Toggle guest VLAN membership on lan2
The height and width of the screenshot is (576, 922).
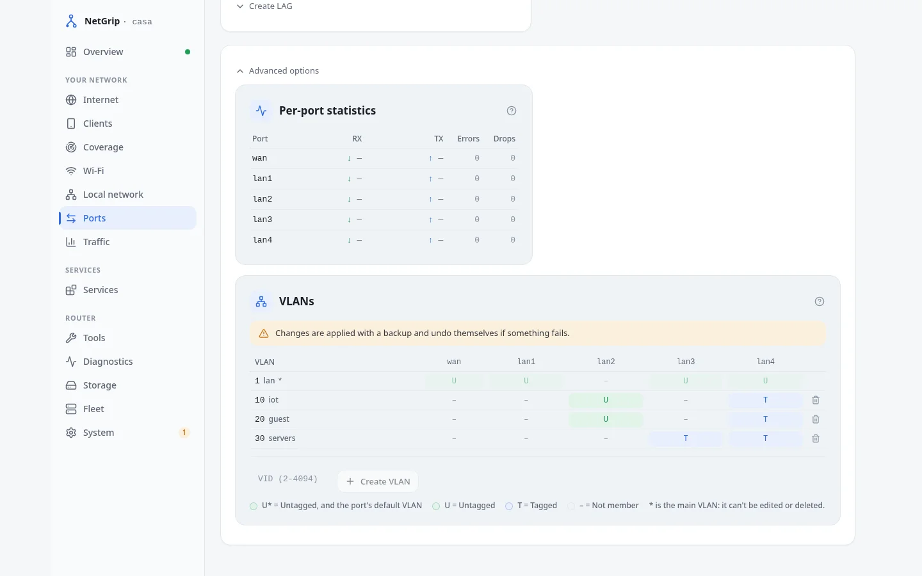[606, 419]
